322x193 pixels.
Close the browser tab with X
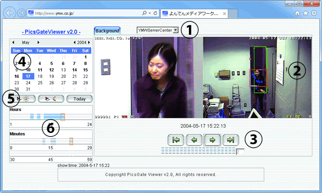(x=224, y=13)
